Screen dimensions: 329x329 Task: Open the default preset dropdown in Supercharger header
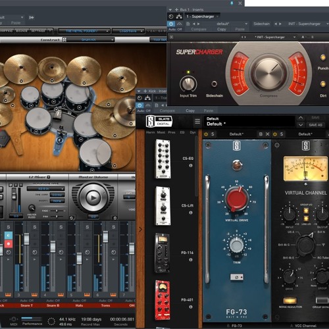[232, 24]
